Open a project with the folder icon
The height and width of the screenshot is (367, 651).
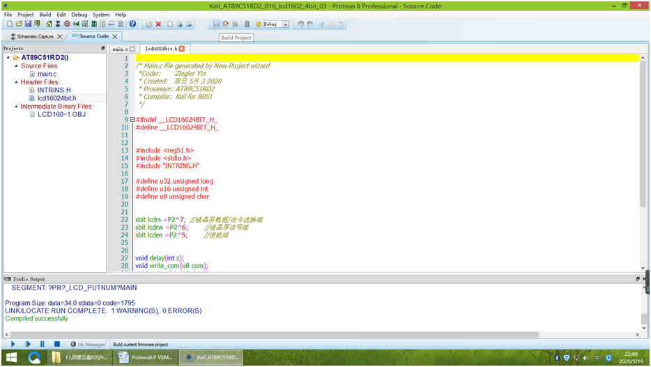(19, 24)
